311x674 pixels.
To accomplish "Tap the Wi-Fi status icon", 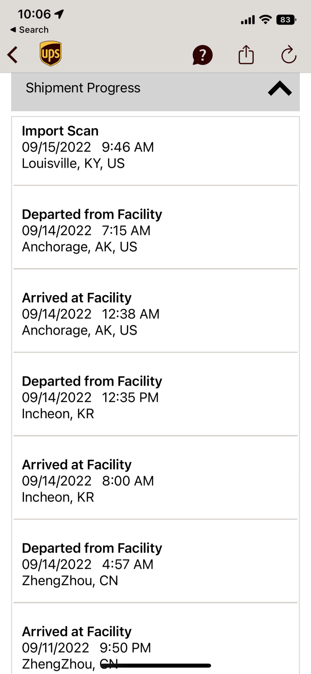I will click(x=266, y=20).
